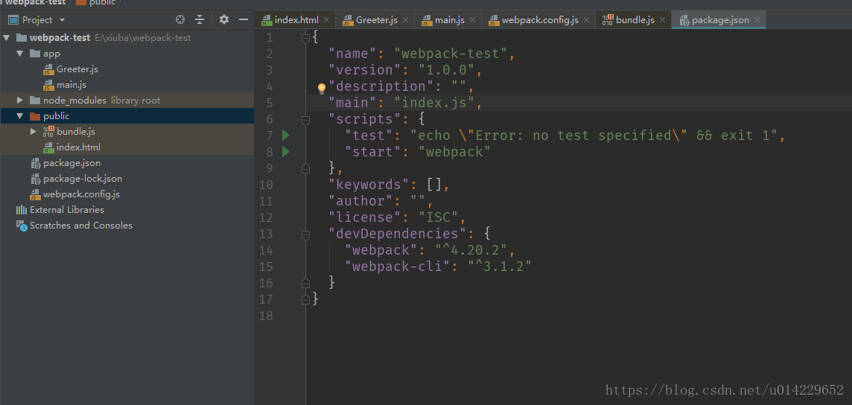Close the package.json tab
This screenshot has width=852, height=405.
757,20
